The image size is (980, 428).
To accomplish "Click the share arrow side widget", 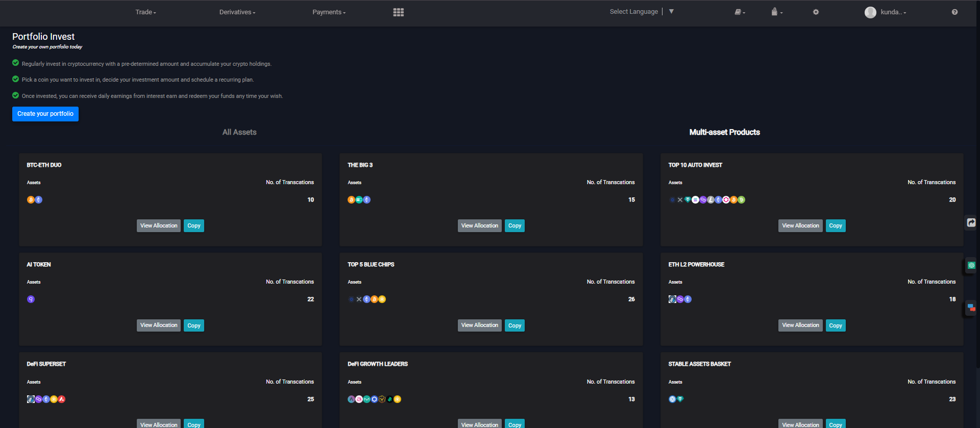I will tap(971, 222).
